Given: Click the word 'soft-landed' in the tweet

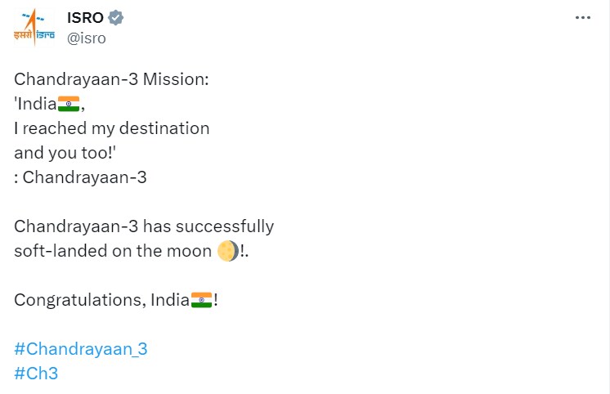Looking at the screenshot, I should (x=54, y=251).
